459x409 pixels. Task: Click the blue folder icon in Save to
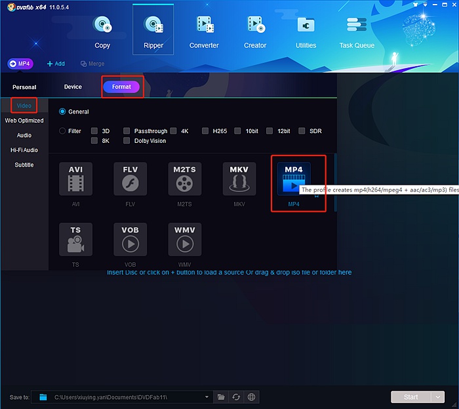coord(43,397)
